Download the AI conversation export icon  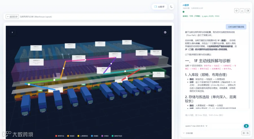[x=242, y=11]
